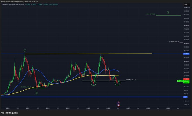Select the green circle around 2025 low
The image size is (192, 116).
pos(93,83)
